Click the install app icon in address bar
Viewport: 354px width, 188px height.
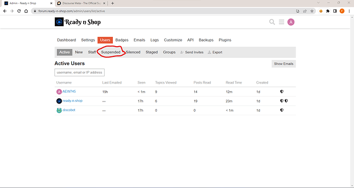298,11
